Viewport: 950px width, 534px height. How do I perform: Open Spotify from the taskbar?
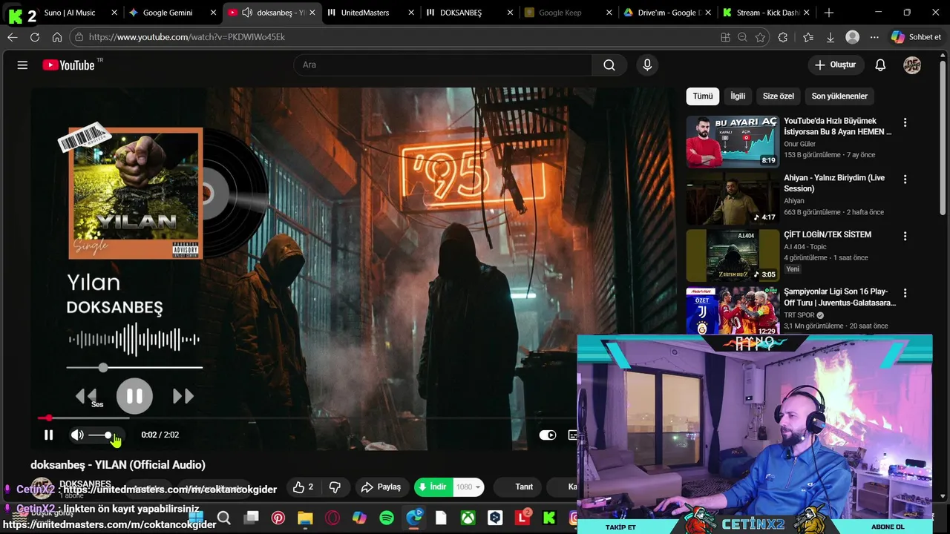[x=387, y=518]
